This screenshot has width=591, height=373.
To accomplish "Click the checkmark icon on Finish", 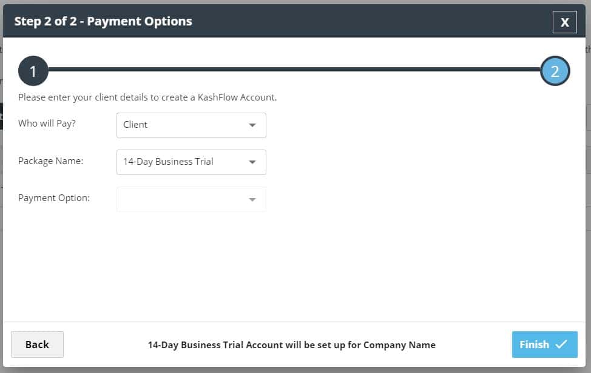I will pos(561,345).
